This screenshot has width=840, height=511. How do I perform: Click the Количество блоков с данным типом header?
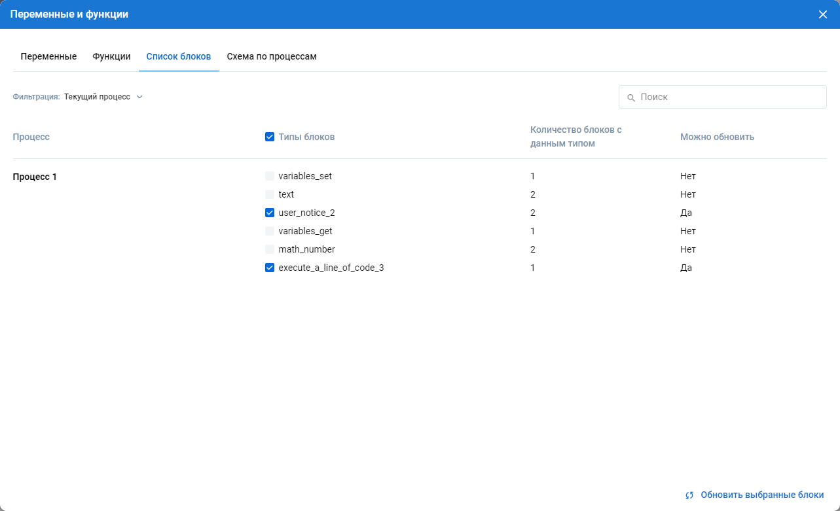coord(576,136)
